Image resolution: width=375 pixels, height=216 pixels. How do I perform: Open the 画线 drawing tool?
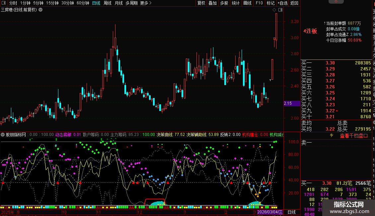click(247, 3)
